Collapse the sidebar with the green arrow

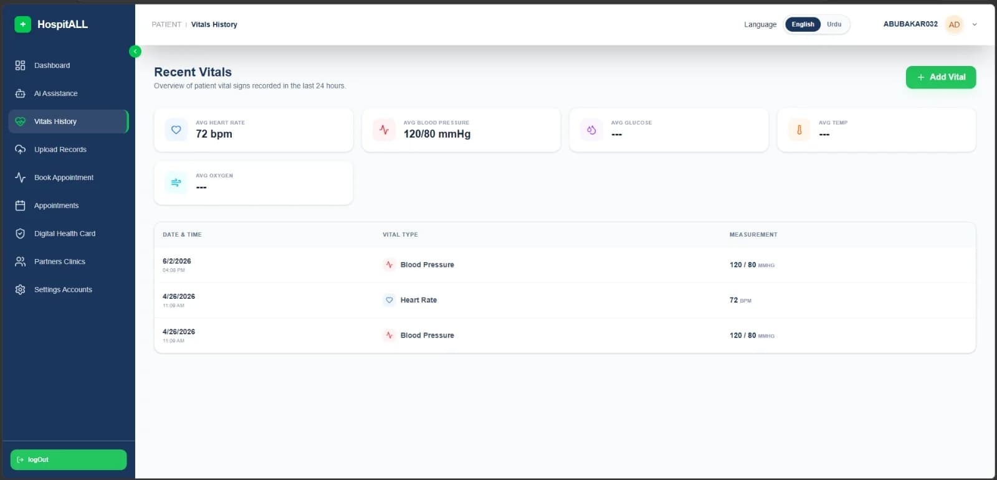pyautogui.click(x=135, y=51)
